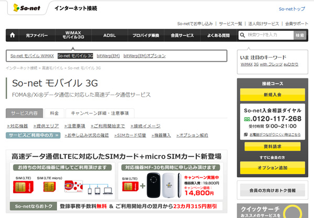Open the 会員サービス menu

pos(182,36)
